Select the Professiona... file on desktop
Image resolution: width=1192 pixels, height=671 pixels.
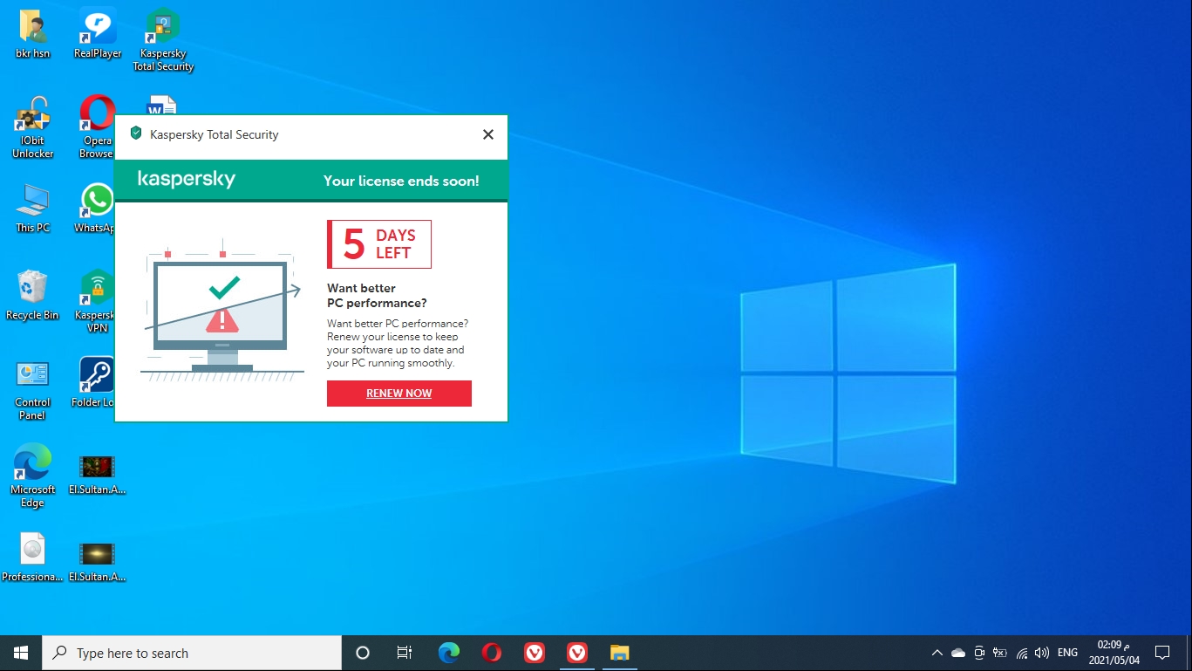pyautogui.click(x=33, y=558)
